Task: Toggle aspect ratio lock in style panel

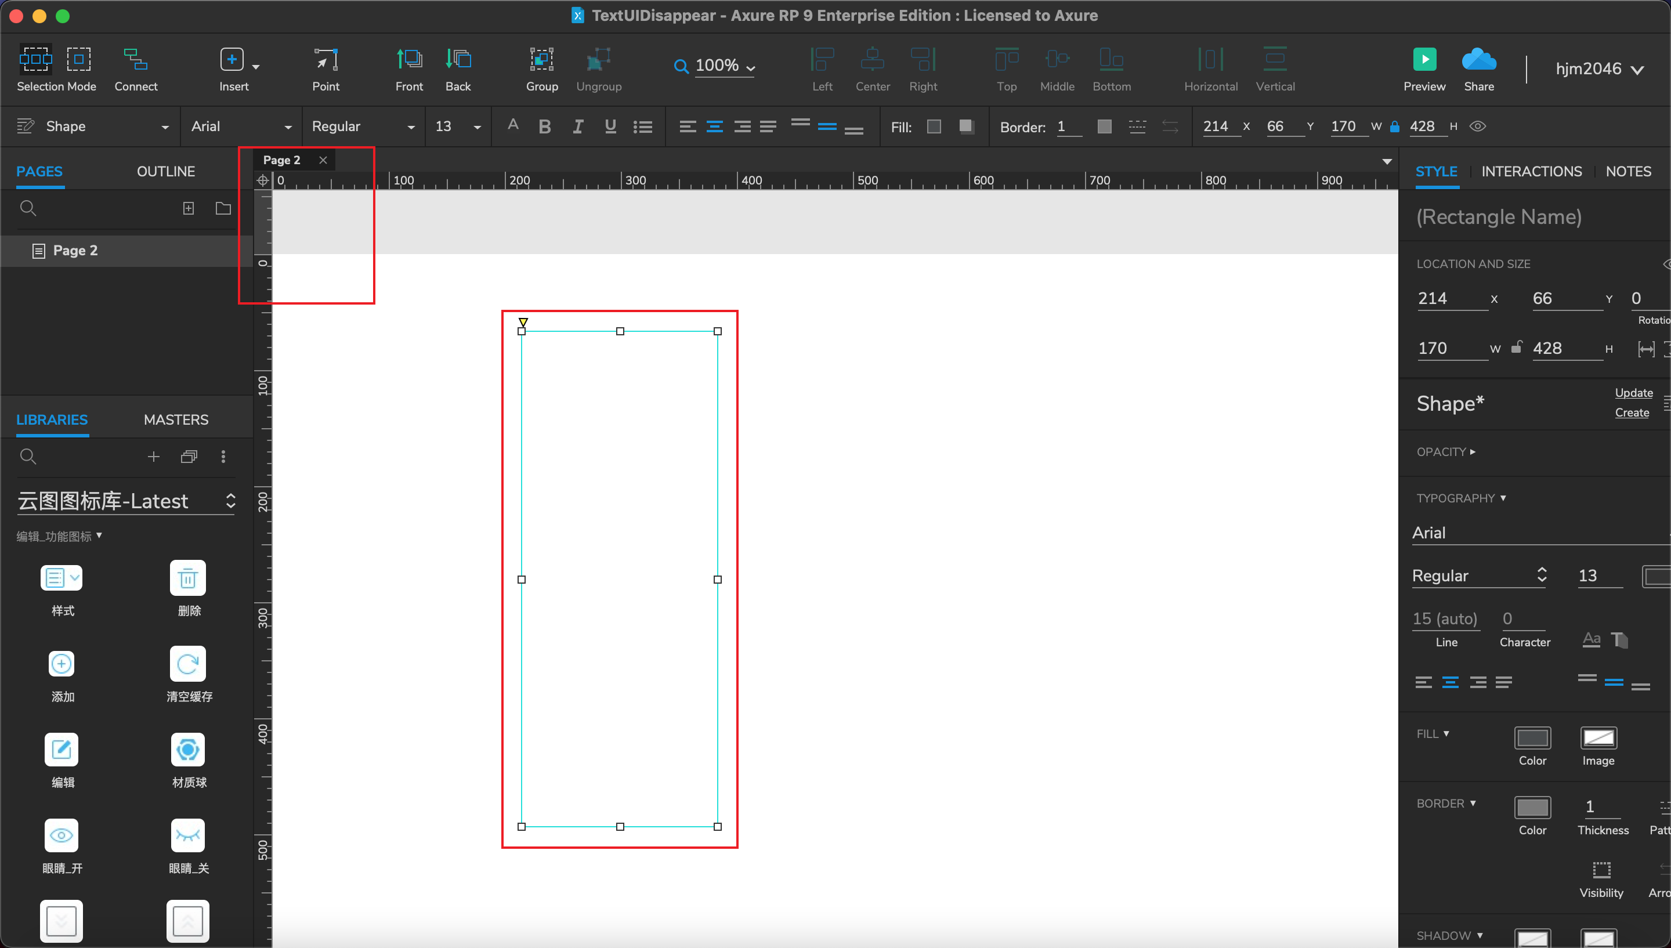Action: click(1516, 348)
